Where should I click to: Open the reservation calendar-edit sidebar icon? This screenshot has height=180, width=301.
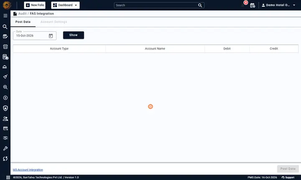[x=5, y=36]
